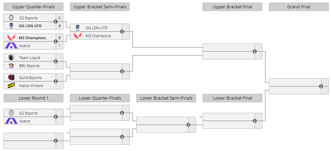Click the Team Liquid logo

point(11,57)
